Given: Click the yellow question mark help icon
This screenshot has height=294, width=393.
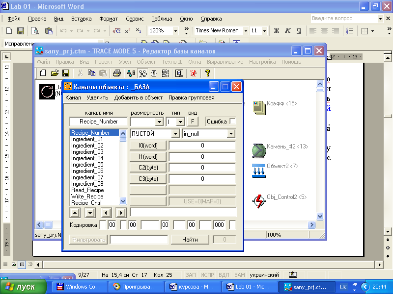Looking at the screenshot, I should click(208, 73).
